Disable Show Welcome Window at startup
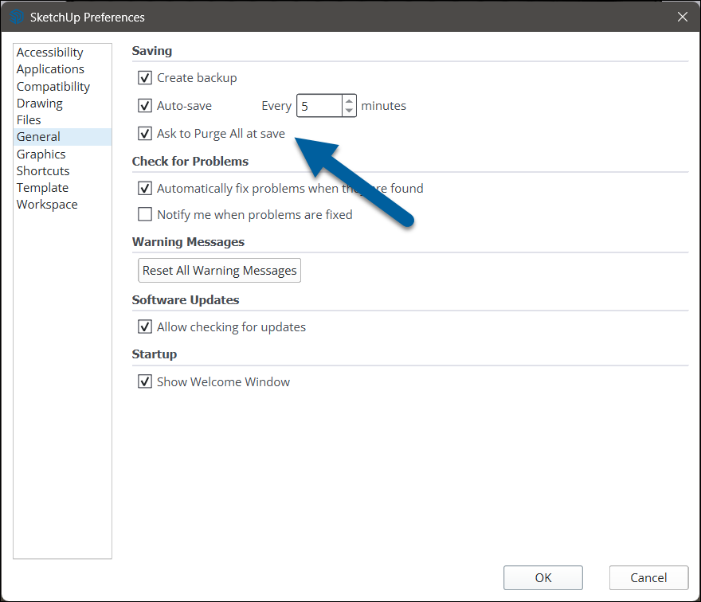Viewport: 701px width, 602px height. [145, 381]
